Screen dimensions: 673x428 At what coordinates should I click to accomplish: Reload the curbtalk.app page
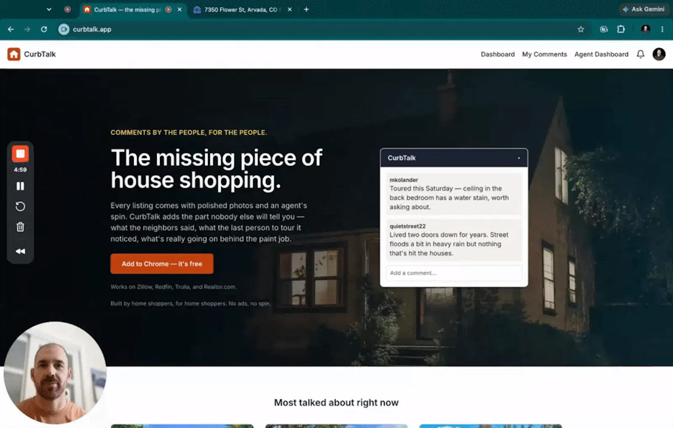point(44,29)
